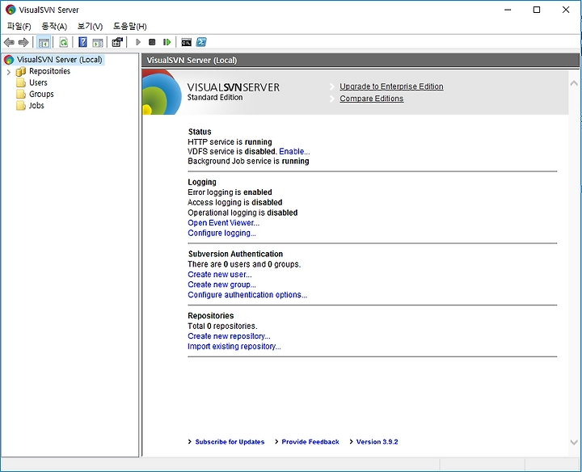The width and height of the screenshot is (582, 472).
Task: Stop the server with the stop icon
Action: [x=152, y=42]
